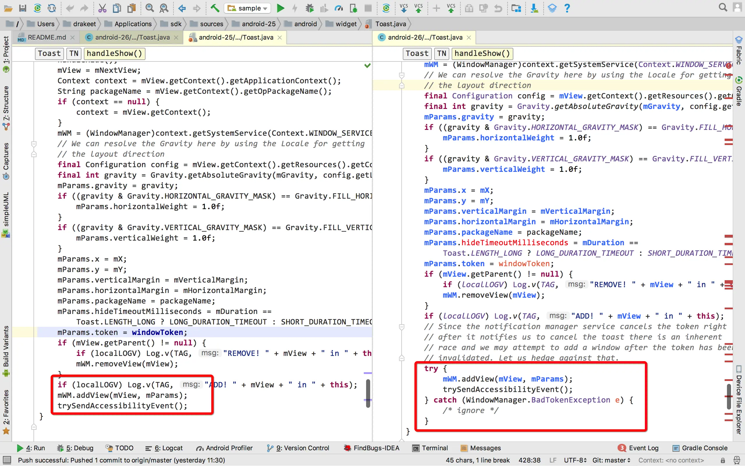
Task: Click the Find magnifier icon in toolbar
Action: (150, 8)
